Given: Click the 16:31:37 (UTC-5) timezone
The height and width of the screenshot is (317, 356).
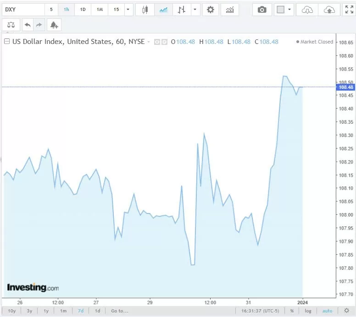Looking at the screenshot, I should pos(260,311).
